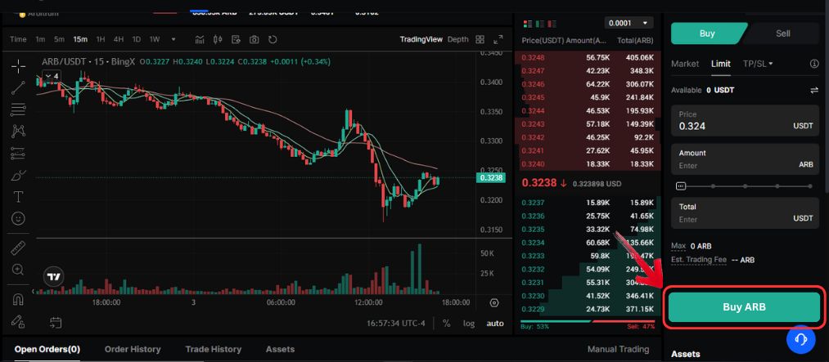This screenshot has width=829, height=362.
Task: Select the 1H timeframe
Action: click(x=101, y=39)
